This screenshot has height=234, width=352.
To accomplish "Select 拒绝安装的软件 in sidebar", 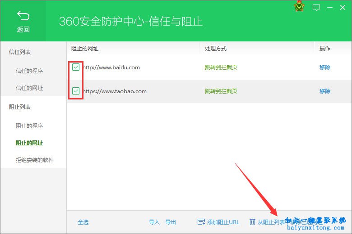I will 35,160.
